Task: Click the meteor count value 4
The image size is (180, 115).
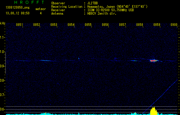Action: click(x=41, y=13)
